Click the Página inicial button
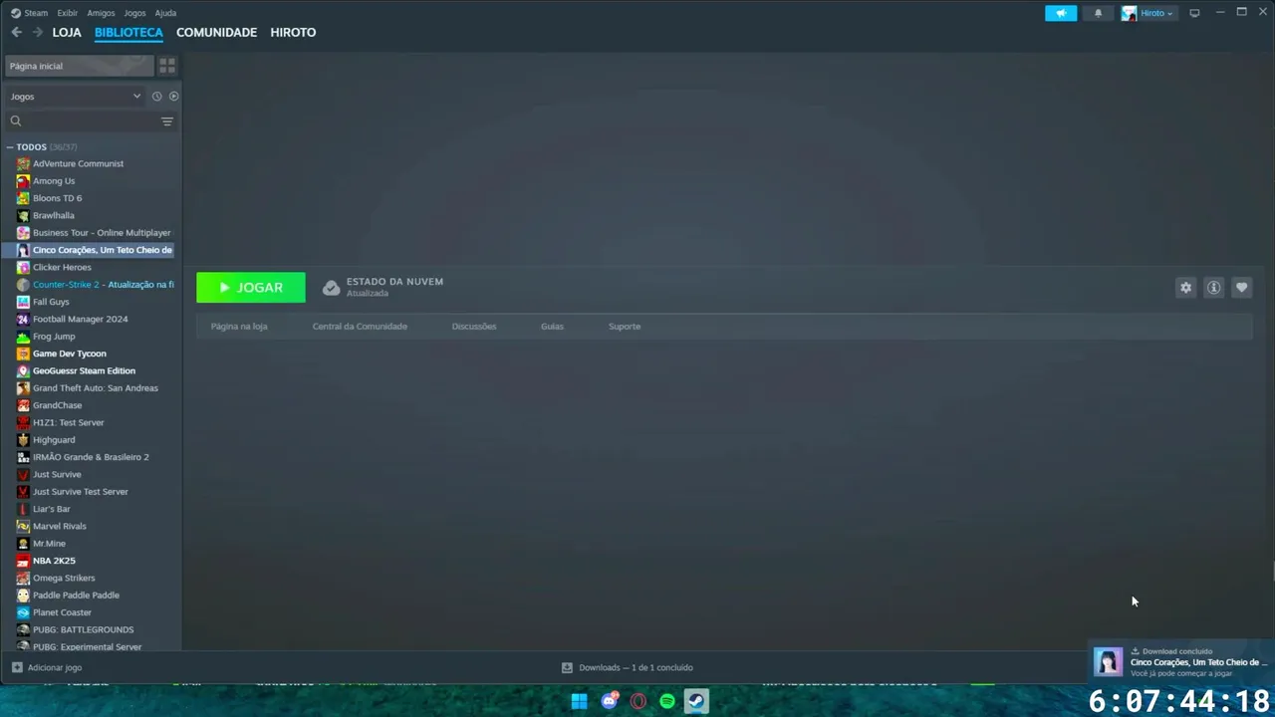 pyautogui.click(x=79, y=66)
